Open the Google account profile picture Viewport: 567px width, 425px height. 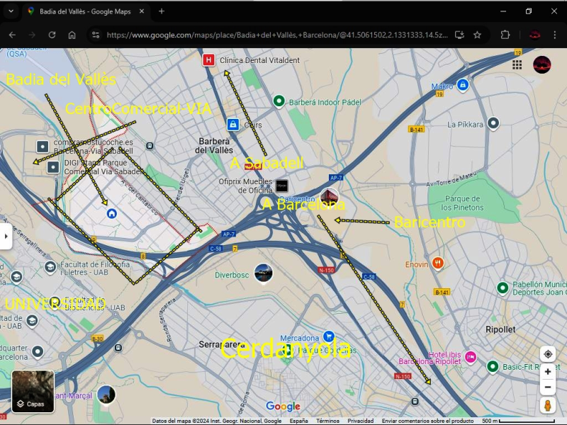(541, 65)
